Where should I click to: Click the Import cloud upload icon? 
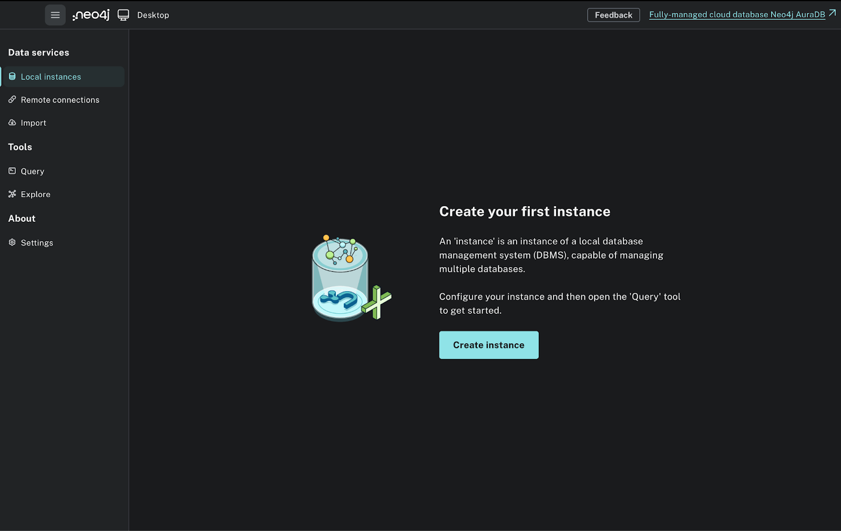[12, 122]
